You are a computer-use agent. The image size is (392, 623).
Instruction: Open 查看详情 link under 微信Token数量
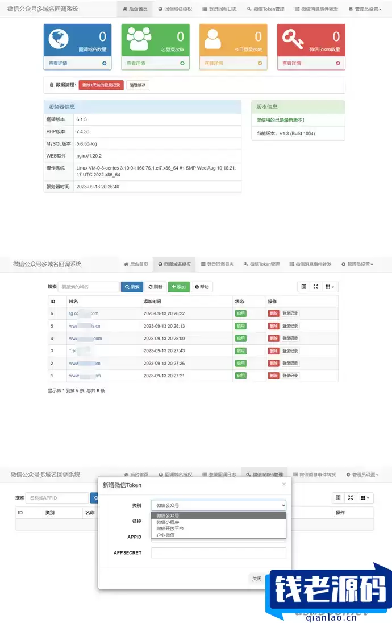coord(291,63)
